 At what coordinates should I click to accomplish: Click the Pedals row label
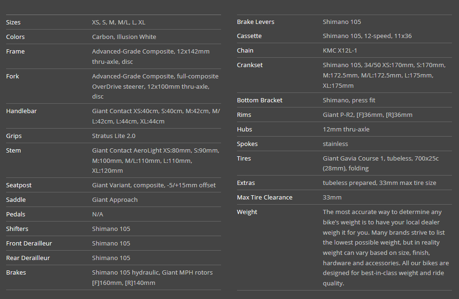pyautogui.click(x=15, y=215)
